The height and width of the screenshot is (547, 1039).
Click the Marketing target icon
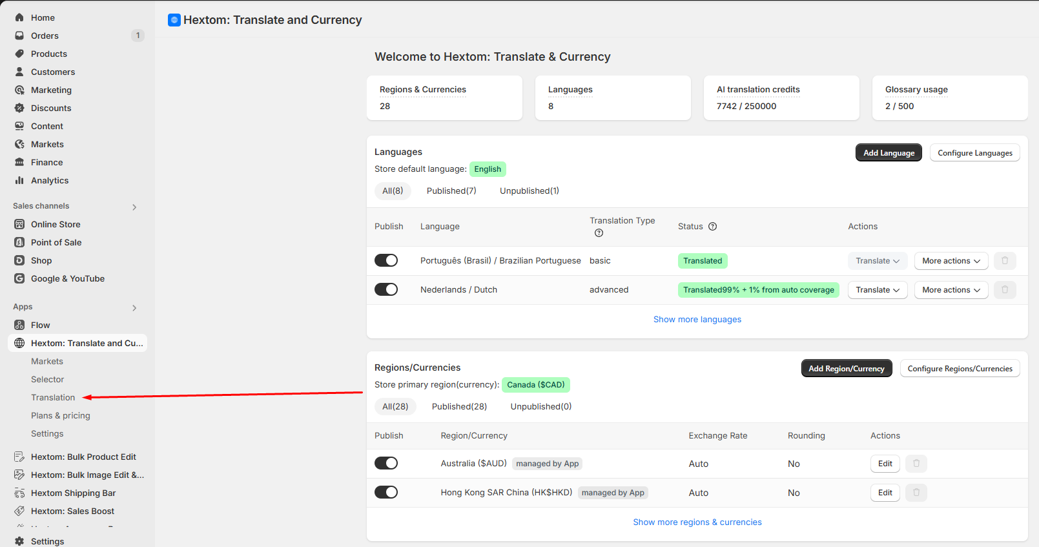coord(19,90)
